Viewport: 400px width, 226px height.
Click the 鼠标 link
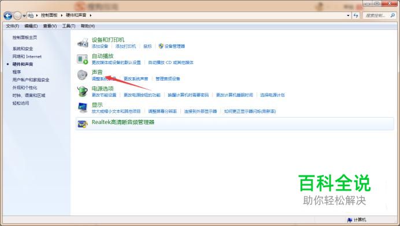[x=147, y=46]
